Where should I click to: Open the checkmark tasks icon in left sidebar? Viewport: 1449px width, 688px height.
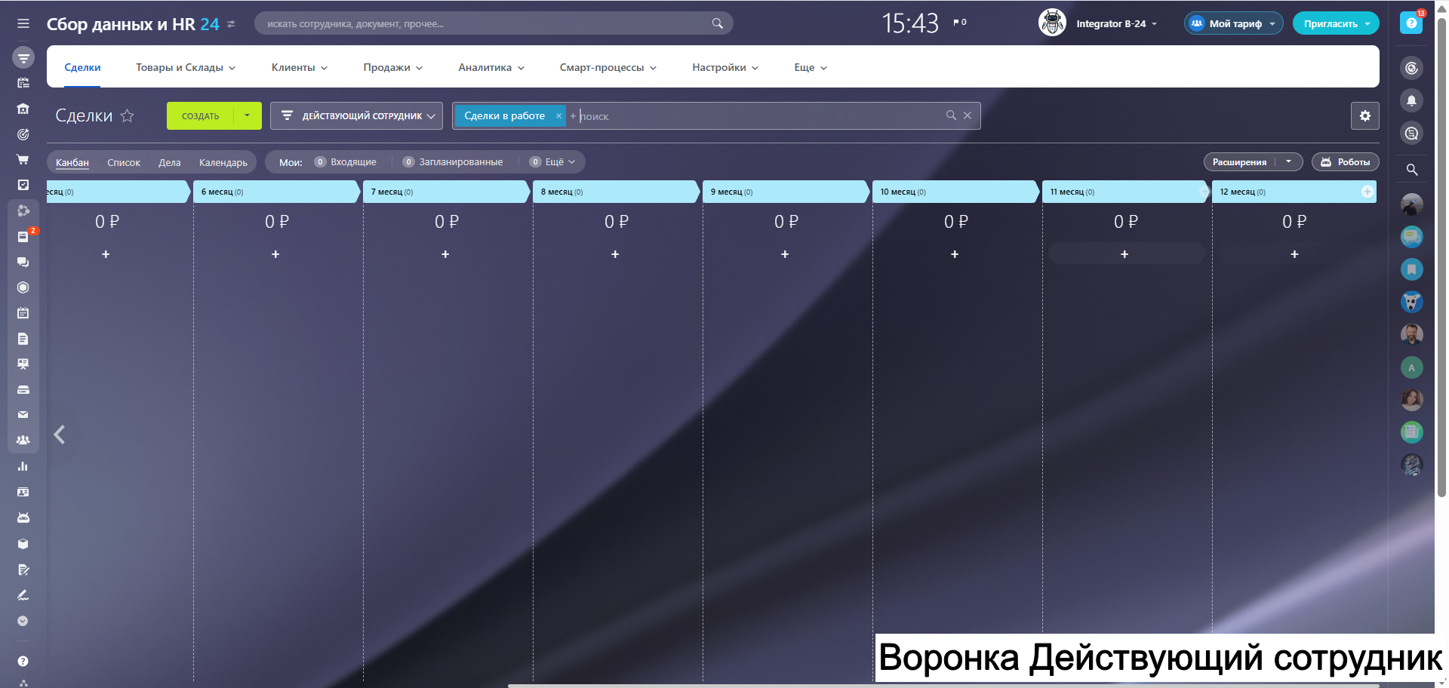(23, 185)
